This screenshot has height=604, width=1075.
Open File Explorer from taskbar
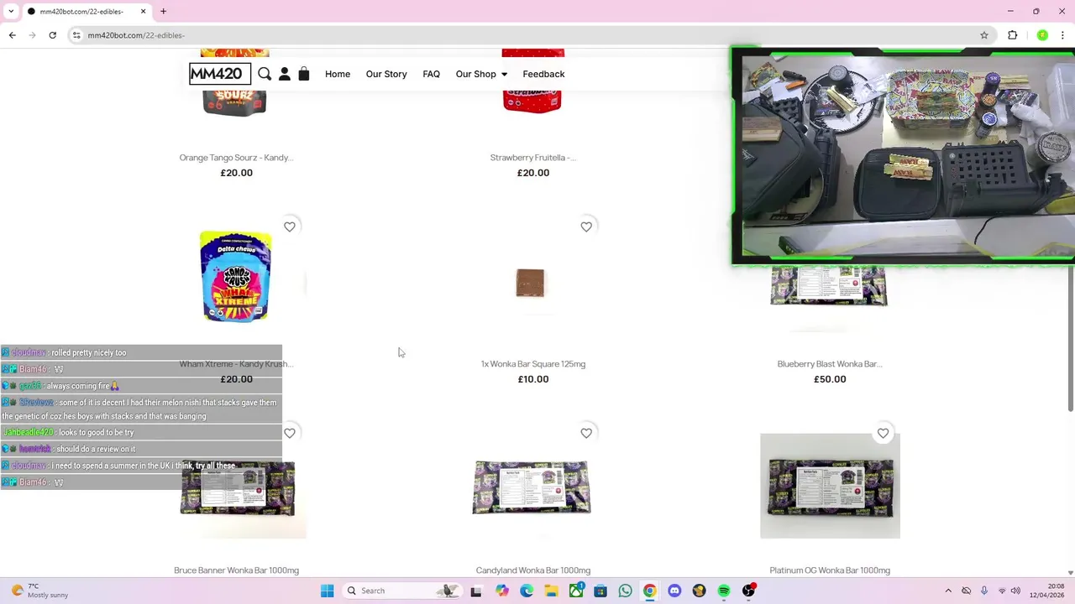(x=551, y=591)
